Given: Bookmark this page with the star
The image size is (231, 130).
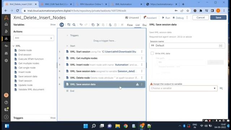Looking at the screenshot, I should point(188,10).
